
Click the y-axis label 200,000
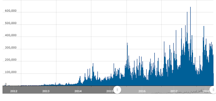[x=11, y=60]
